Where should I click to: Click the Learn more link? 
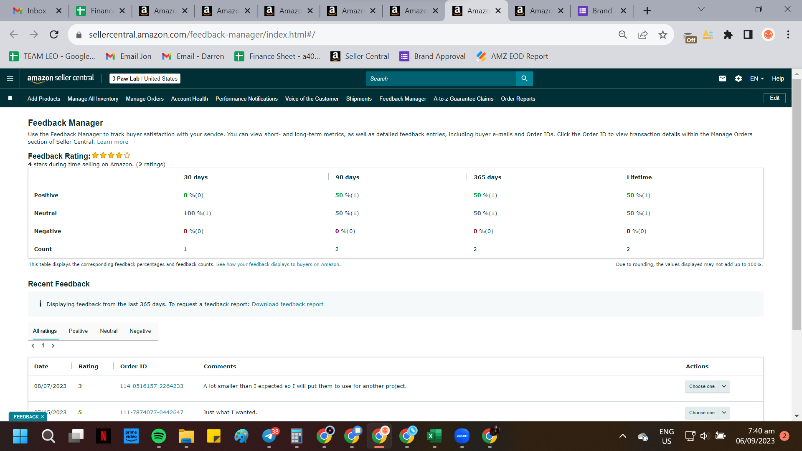click(113, 142)
